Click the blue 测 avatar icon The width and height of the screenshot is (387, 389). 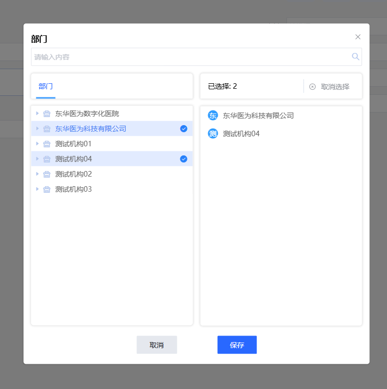(213, 134)
